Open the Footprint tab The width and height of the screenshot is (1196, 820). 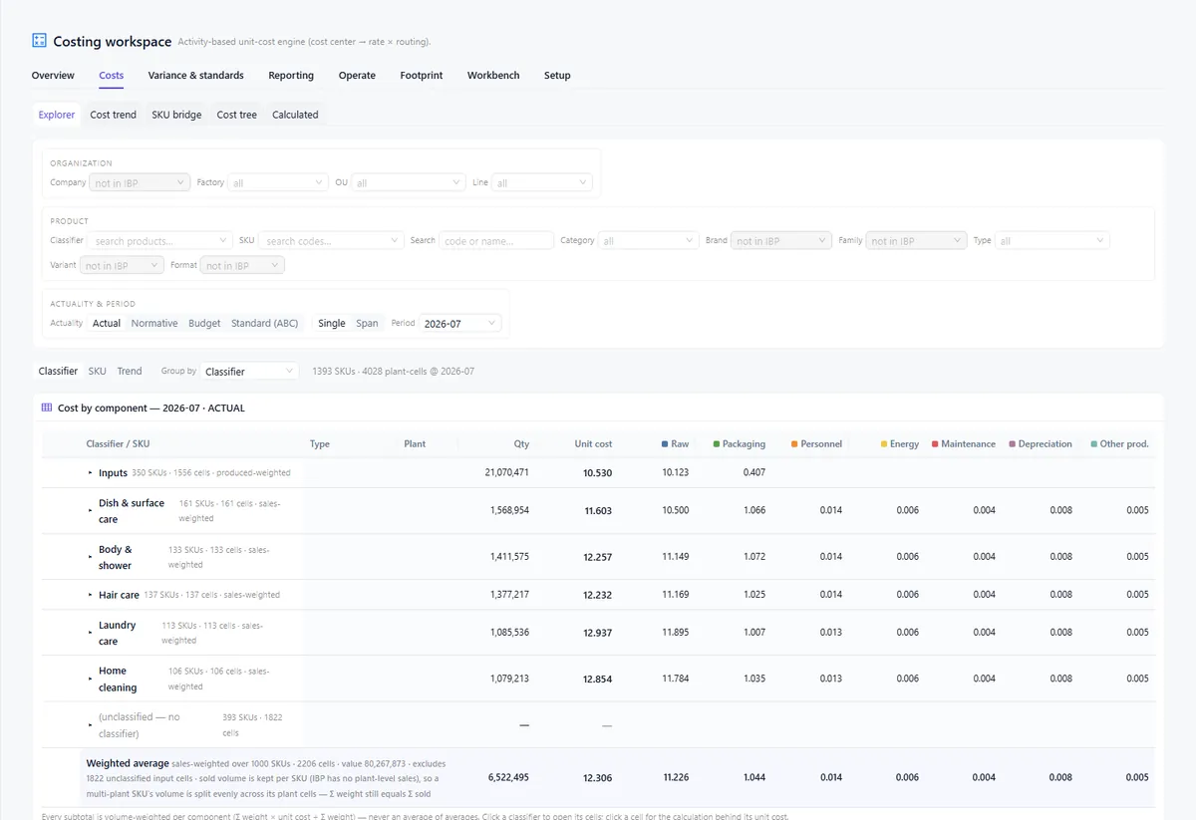422,76
